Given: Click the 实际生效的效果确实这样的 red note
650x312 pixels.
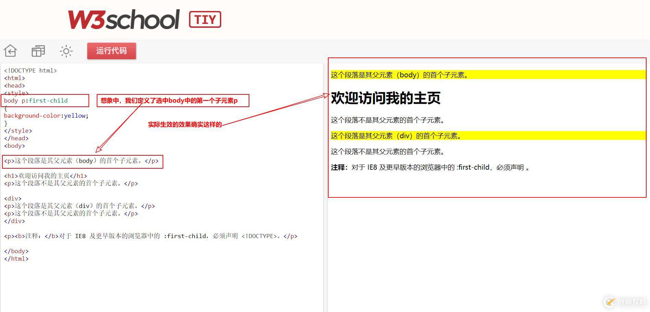Looking at the screenshot, I should pyautogui.click(x=185, y=125).
